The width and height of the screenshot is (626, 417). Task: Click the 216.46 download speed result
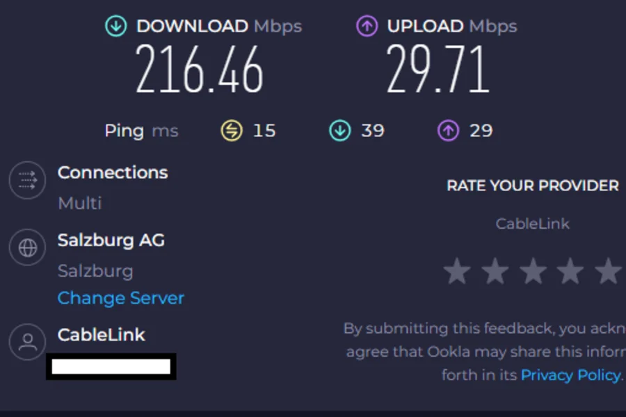pyautogui.click(x=200, y=69)
